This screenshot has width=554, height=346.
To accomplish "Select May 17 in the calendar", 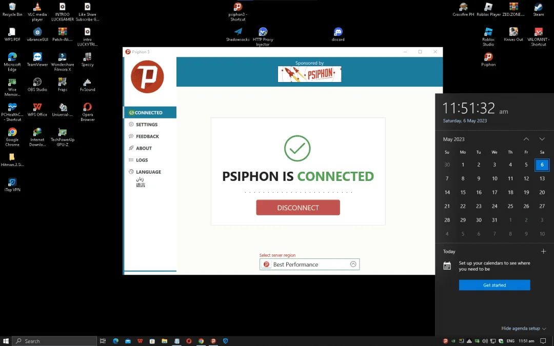I will click(494, 192).
